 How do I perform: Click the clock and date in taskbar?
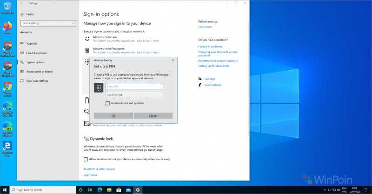click(x=355, y=190)
